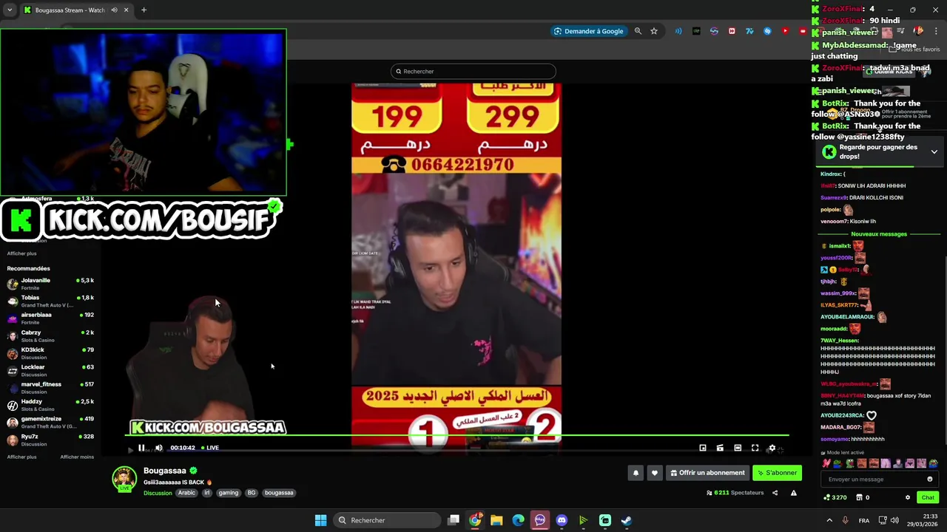Select the gaming tag
The image size is (947, 532).
pyautogui.click(x=229, y=493)
